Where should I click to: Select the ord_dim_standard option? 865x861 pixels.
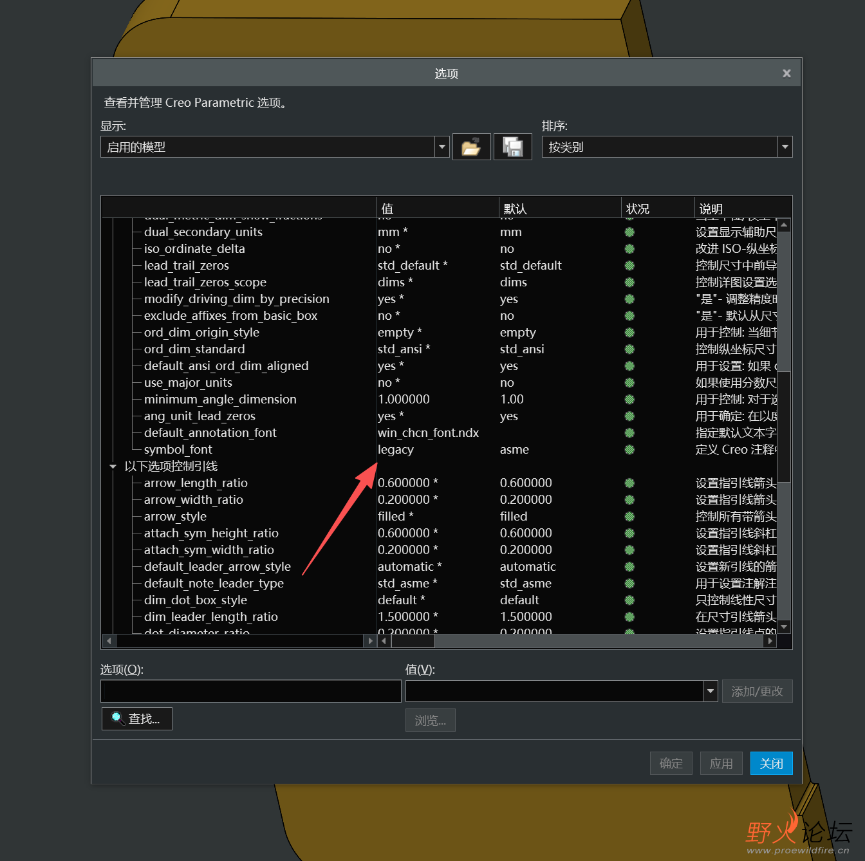click(194, 349)
